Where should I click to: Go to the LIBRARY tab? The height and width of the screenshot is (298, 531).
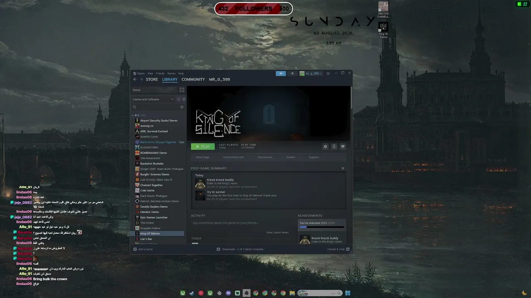coord(170,79)
